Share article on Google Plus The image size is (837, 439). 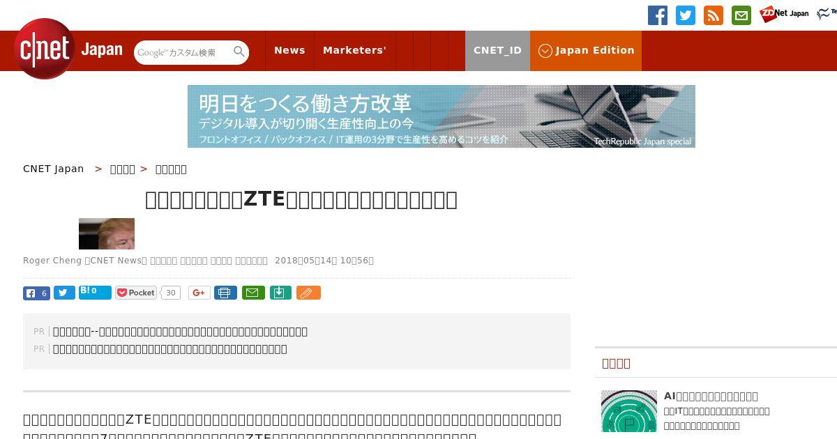coord(199,293)
